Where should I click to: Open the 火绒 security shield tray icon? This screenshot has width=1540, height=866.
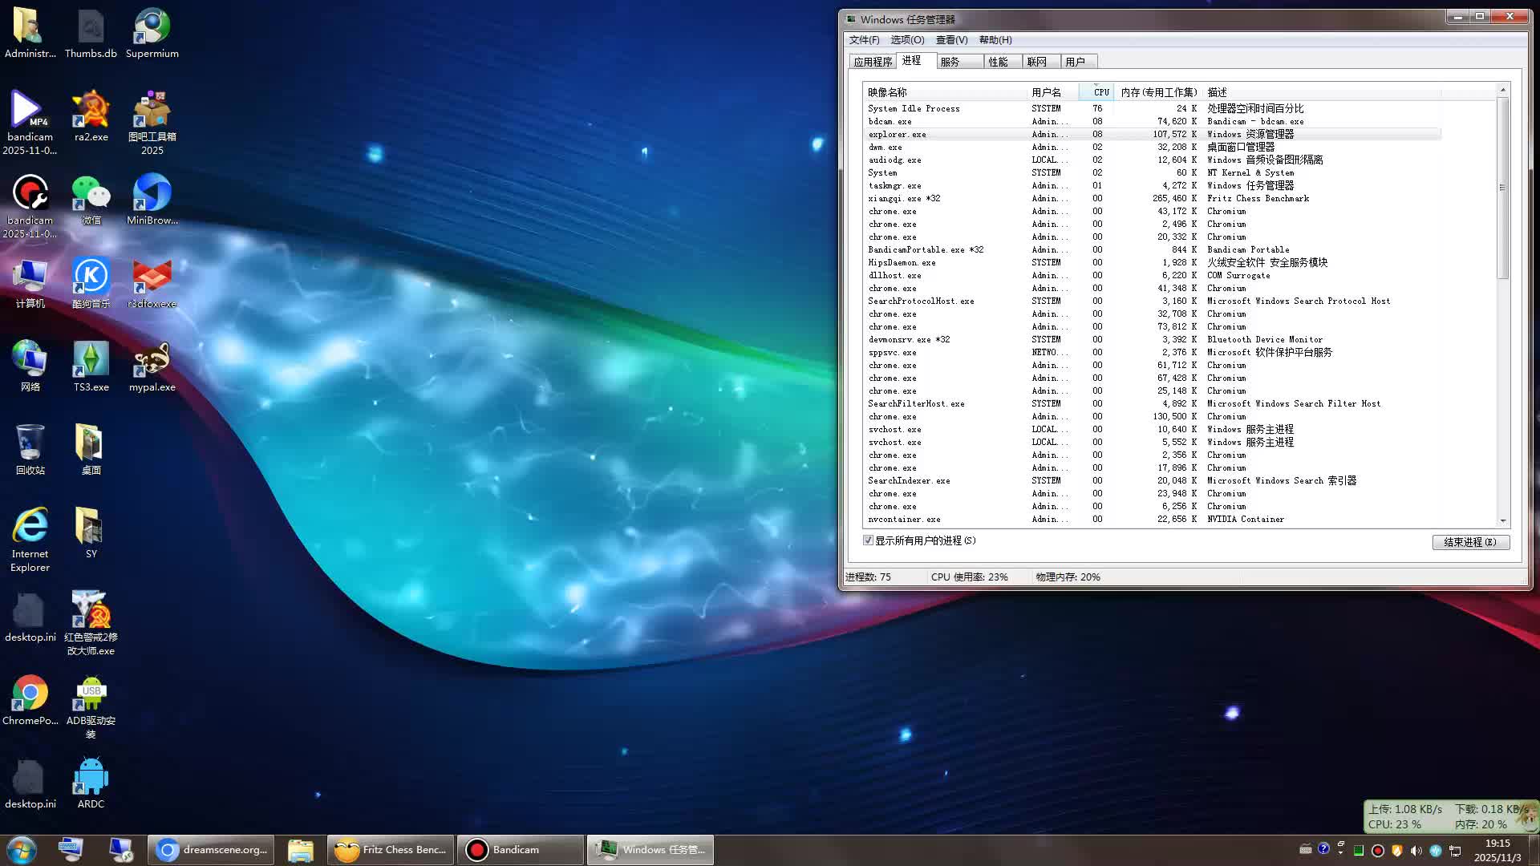[x=1397, y=850]
